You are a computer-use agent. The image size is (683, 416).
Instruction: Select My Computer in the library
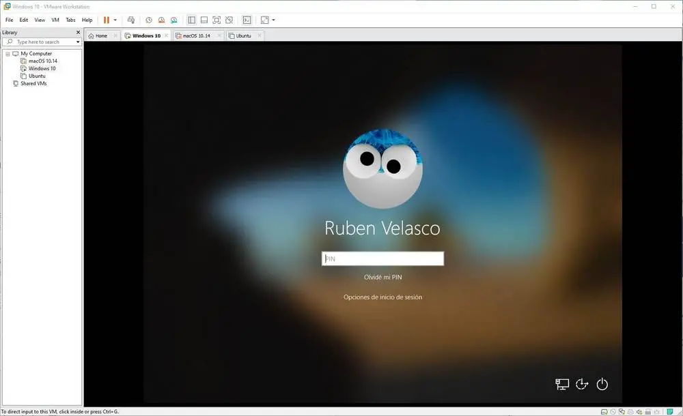[x=36, y=53]
